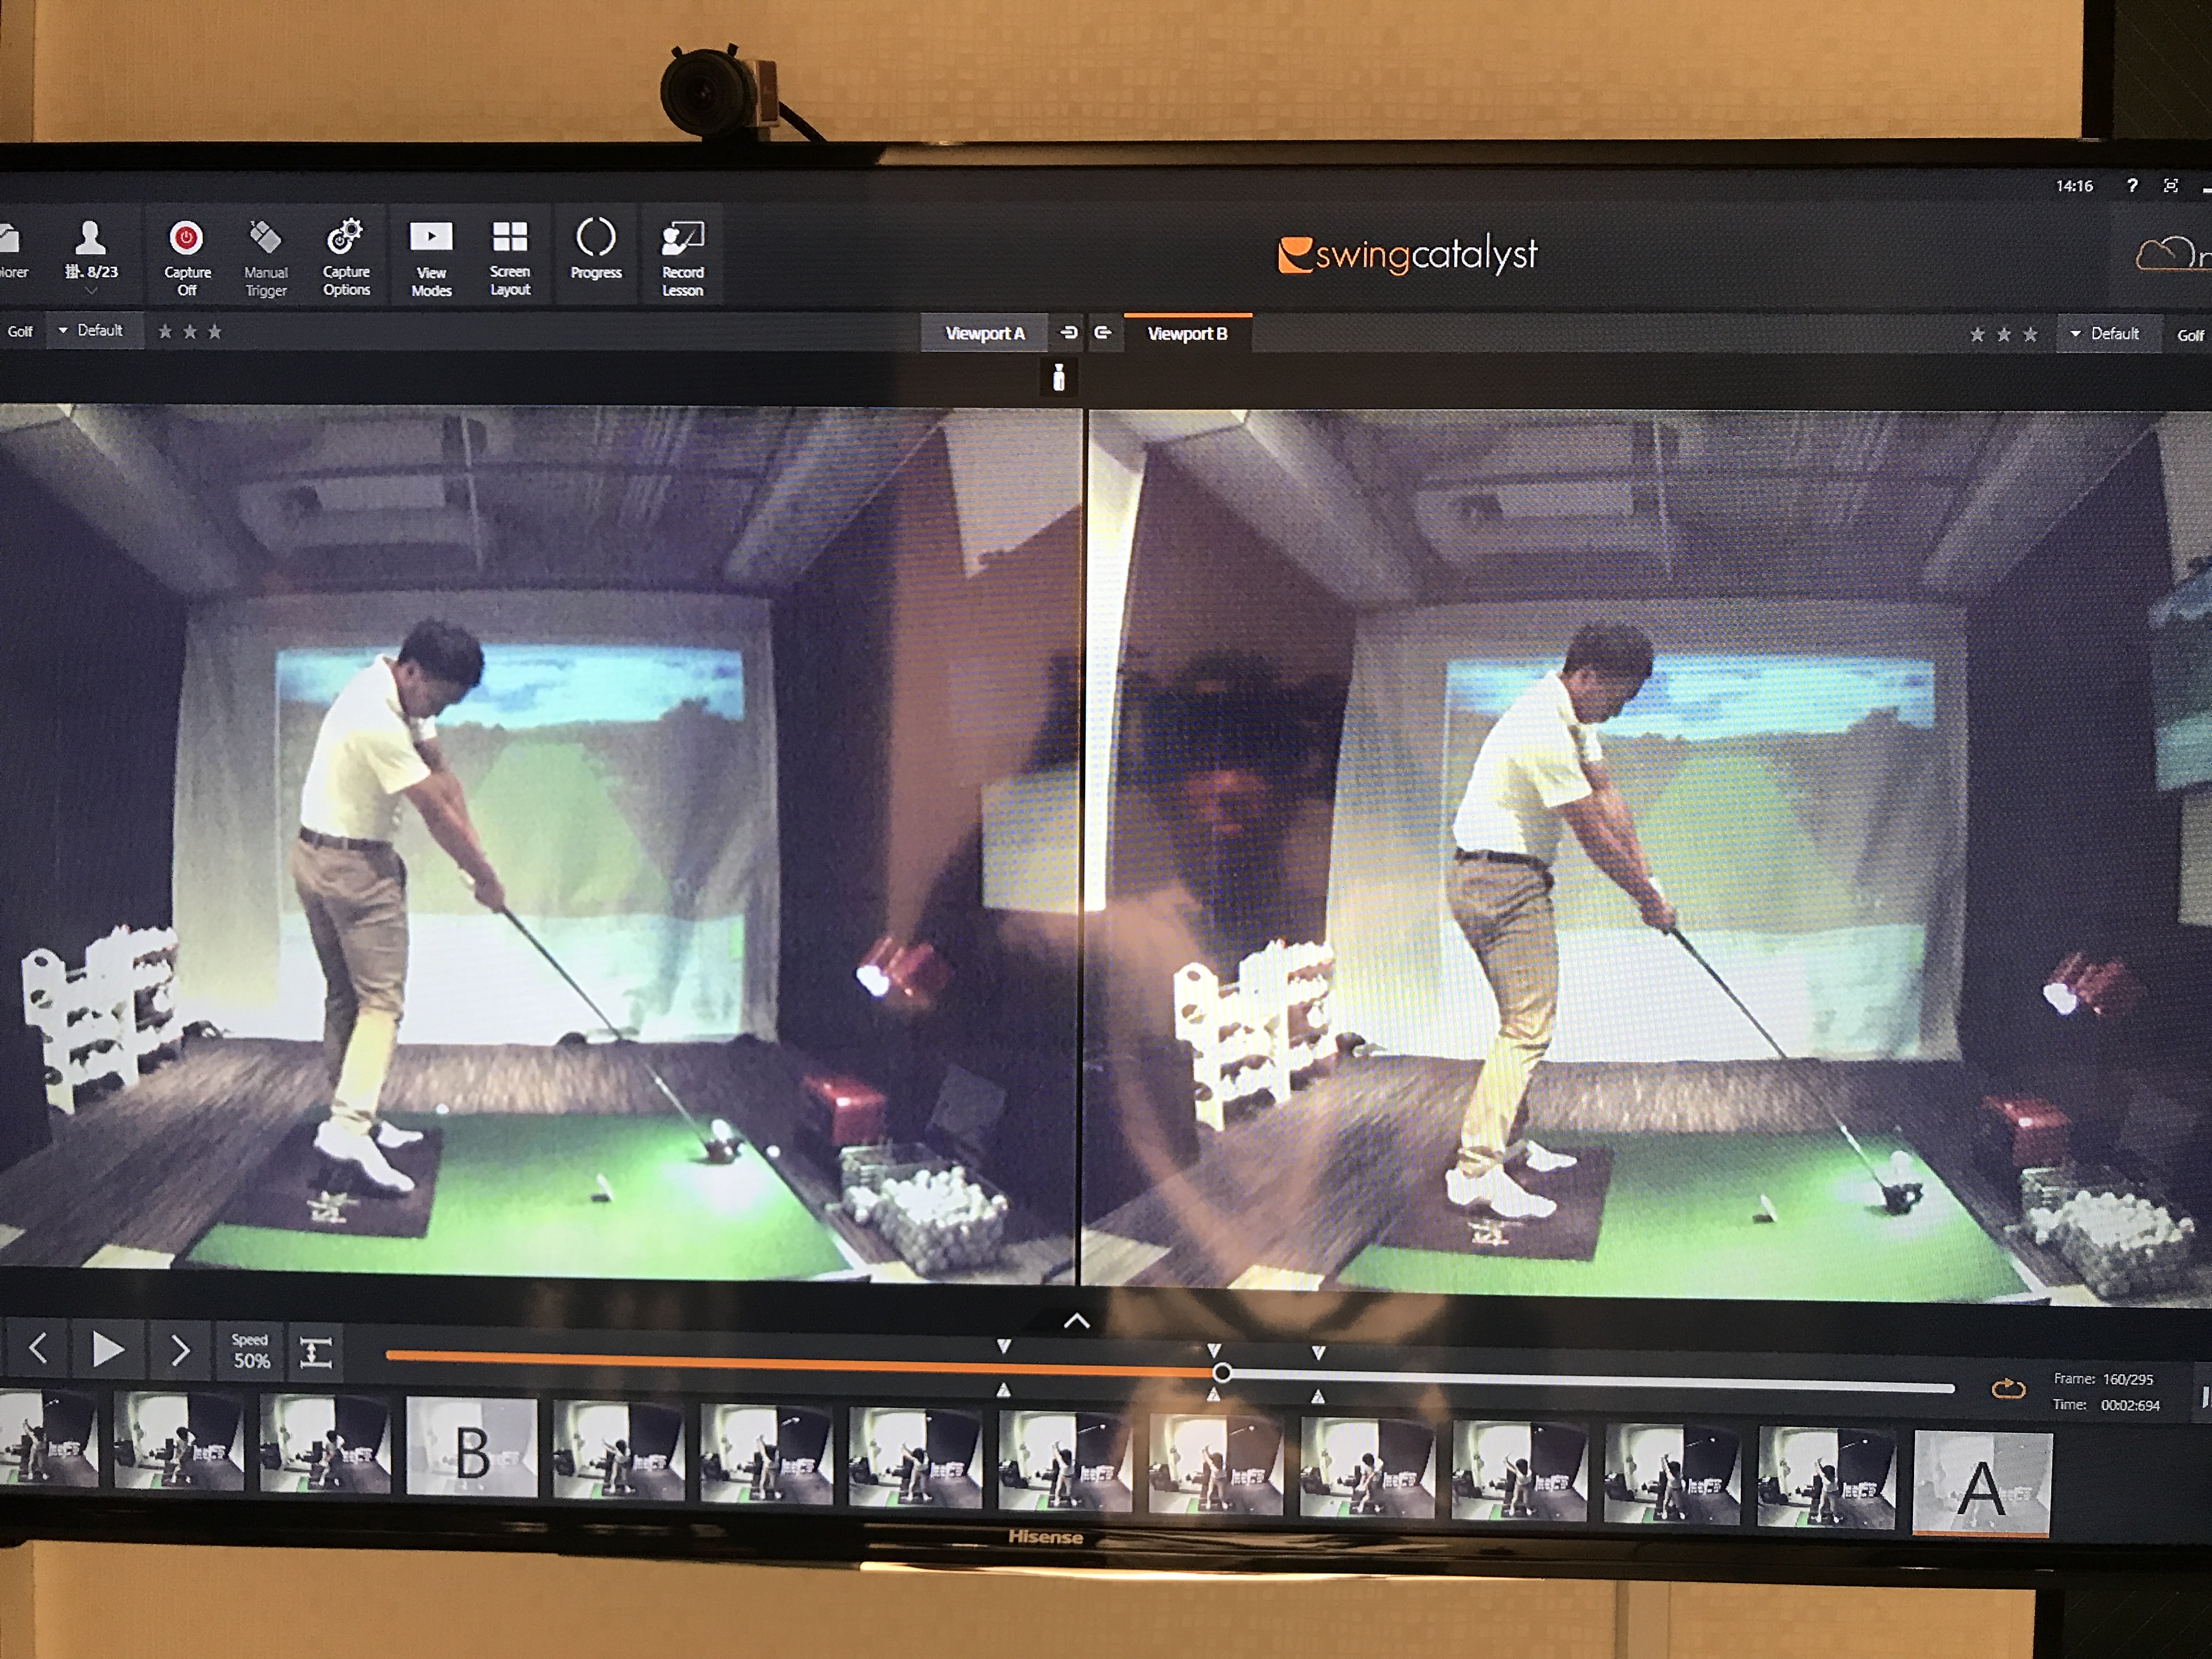Click the help question mark icon
Image resolution: width=2212 pixels, height=1659 pixels.
point(2132,186)
